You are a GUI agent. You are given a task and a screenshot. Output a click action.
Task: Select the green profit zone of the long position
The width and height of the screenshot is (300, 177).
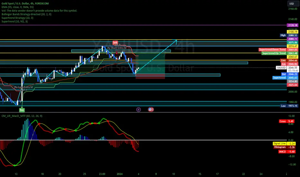point(150,64)
